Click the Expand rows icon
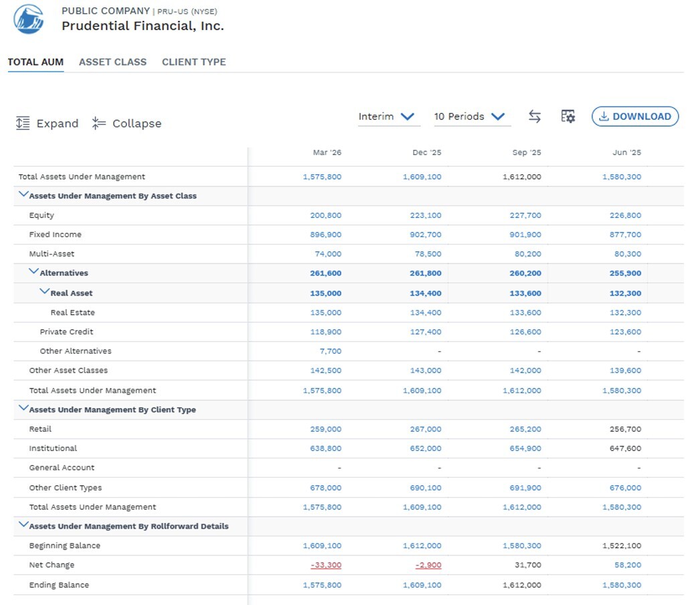 click(x=23, y=123)
